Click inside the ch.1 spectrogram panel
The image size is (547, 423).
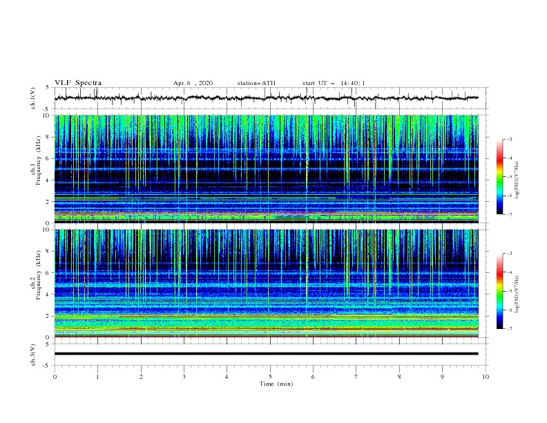click(x=267, y=169)
